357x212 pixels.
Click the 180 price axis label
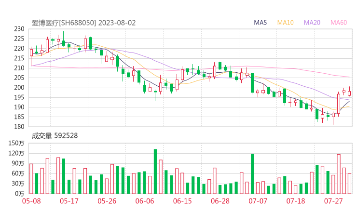[19, 127]
